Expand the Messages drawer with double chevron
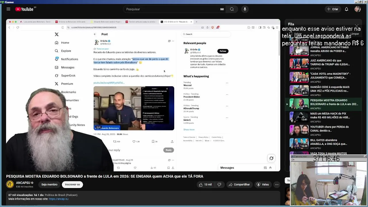The image size is (368, 207). (x=270, y=168)
